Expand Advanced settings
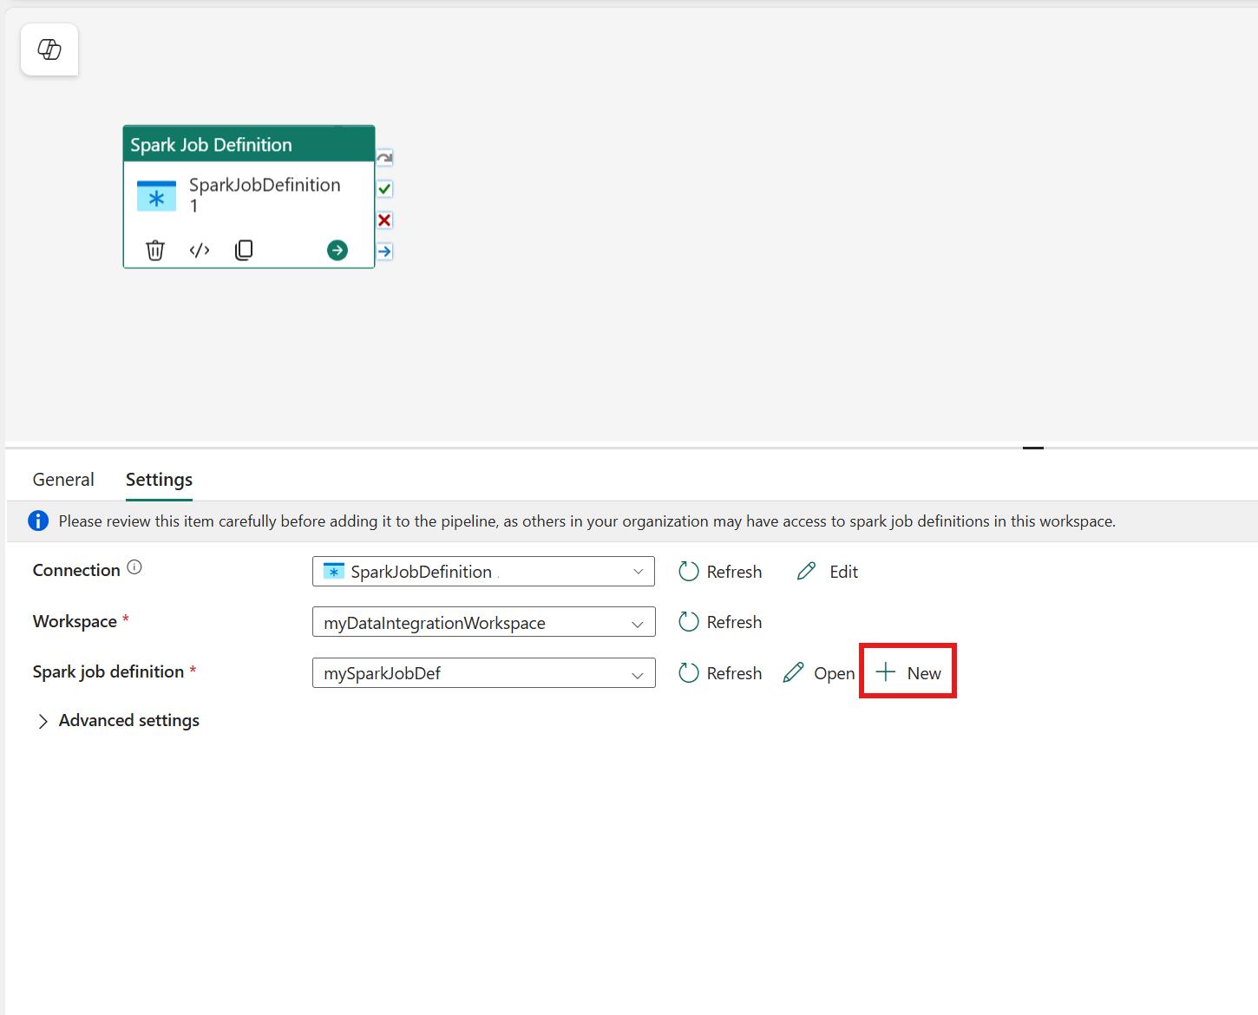The width and height of the screenshot is (1258, 1015). 118,721
